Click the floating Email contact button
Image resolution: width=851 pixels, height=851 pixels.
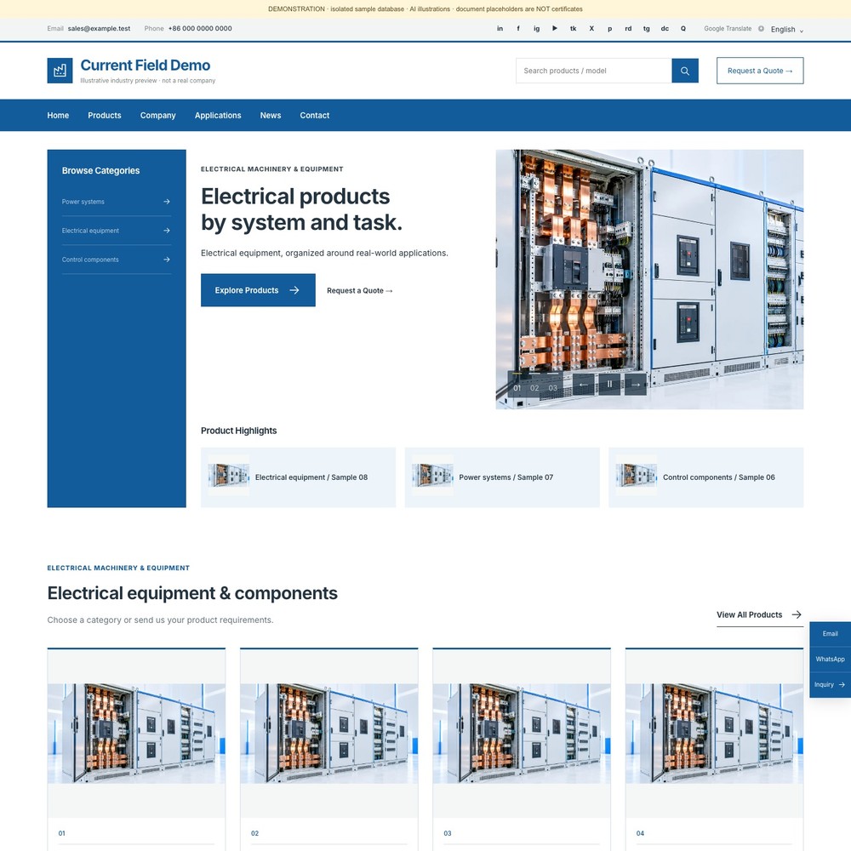click(x=830, y=634)
